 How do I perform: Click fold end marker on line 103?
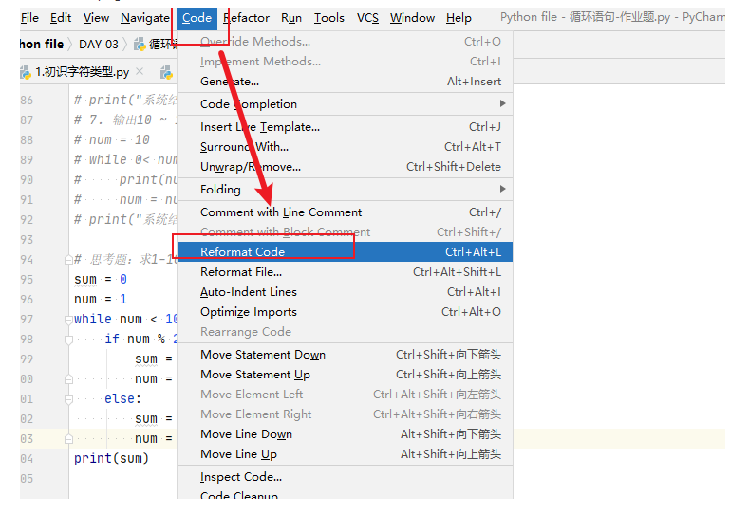coord(68,439)
